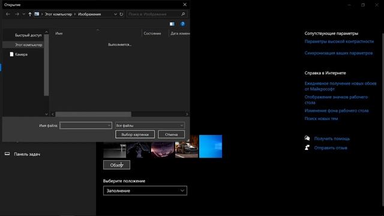
Task: Sort by the 'Имя' column header
Action: [59, 34]
